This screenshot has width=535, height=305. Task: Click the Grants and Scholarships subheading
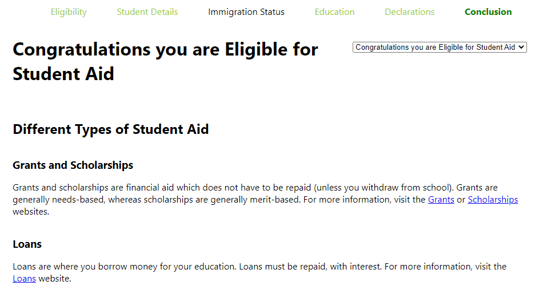pyautogui.click(x=73, y=165)
